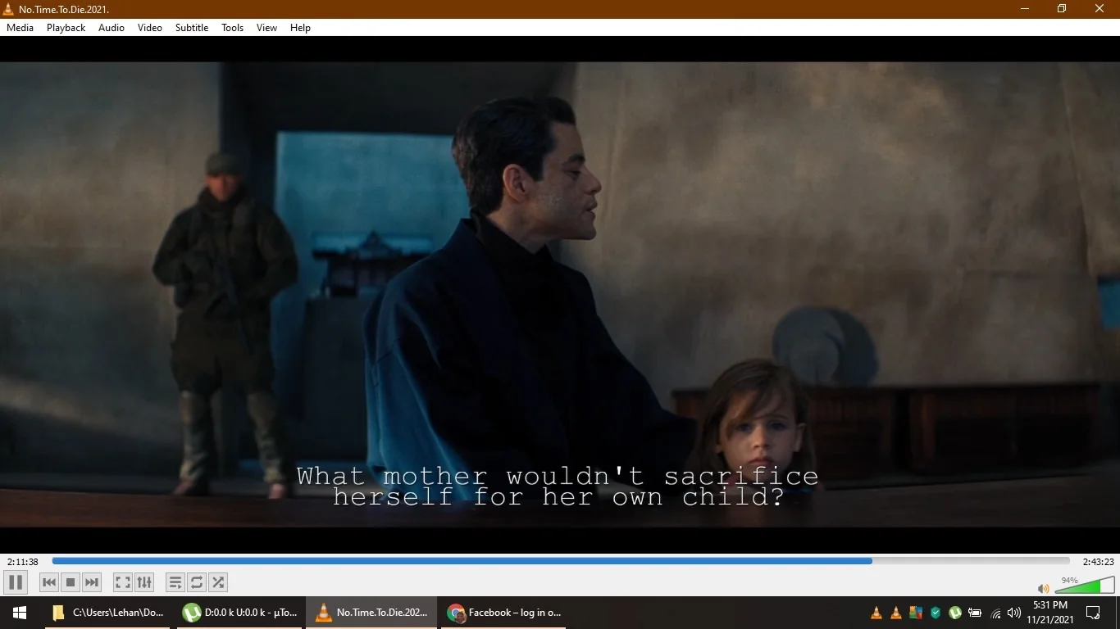Open the teal shield security tray icon
Image resolution: width=1120 pixels, height=629 pixels.
point(936,613)
